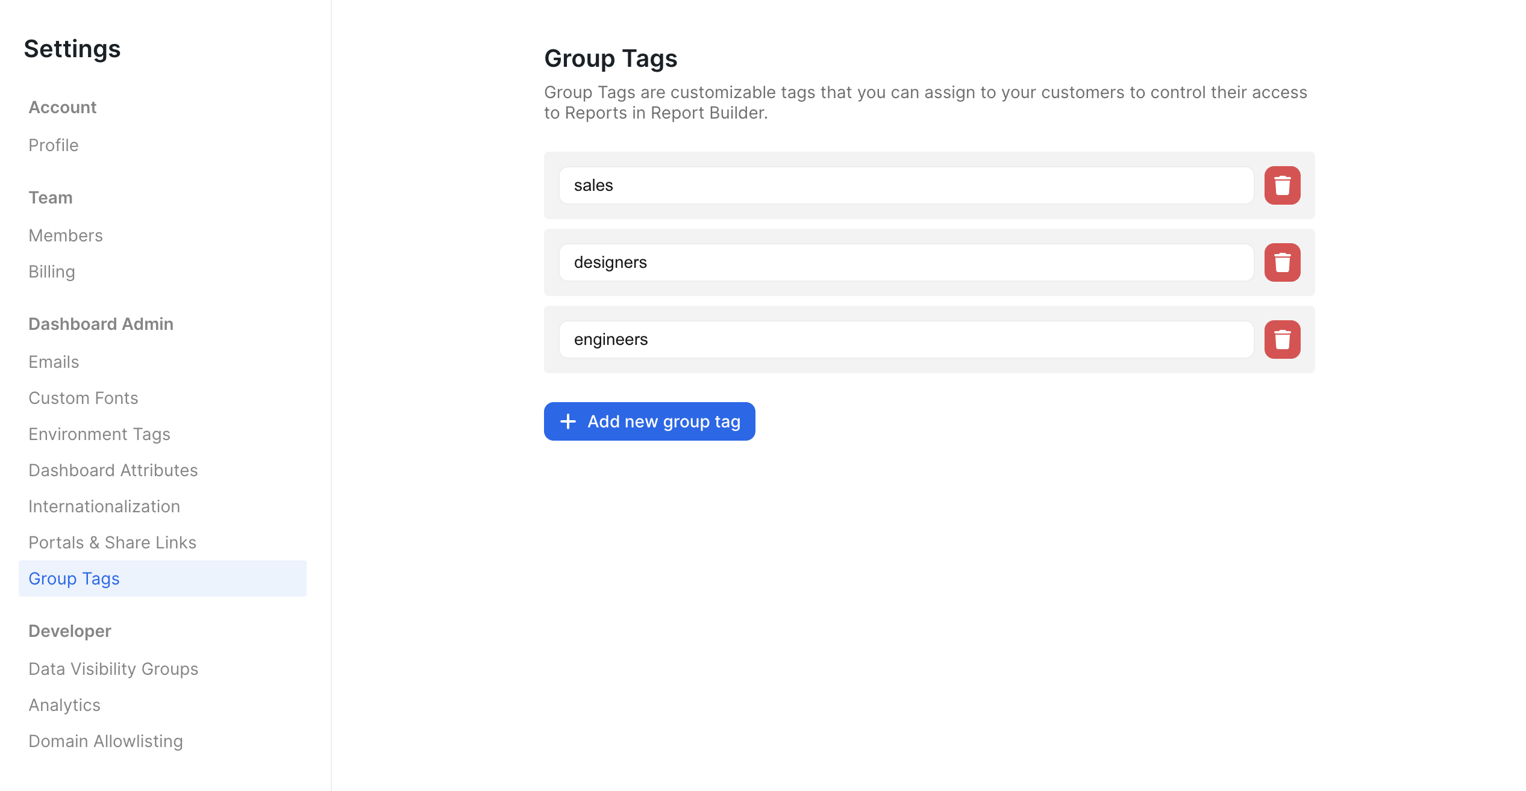Screen dimensions: 1526x791
Task: Delete the engineers group tag
Action: [x=1281, y=340]
